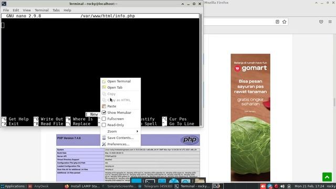Open Firefox Pocket save icon
Image resolution: width=336 pixels, height=189 pixels.
click(321, 22)
